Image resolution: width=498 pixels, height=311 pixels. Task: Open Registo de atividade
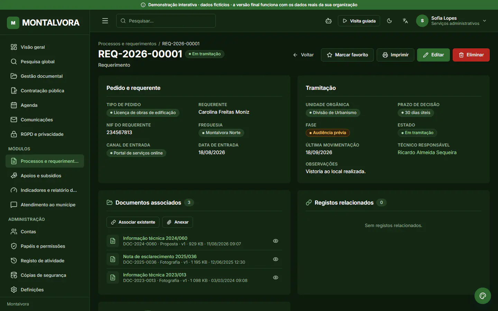[45, 261]
